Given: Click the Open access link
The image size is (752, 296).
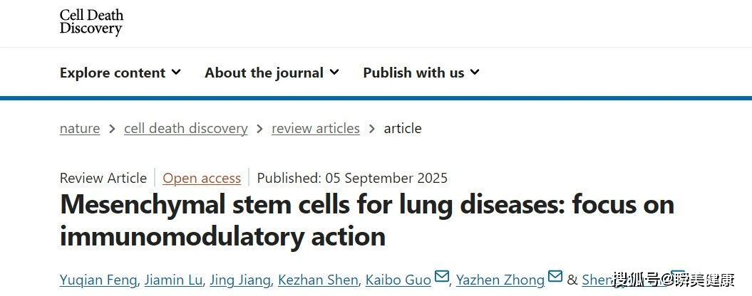Looking at the screenshot, I should point(202,178).
